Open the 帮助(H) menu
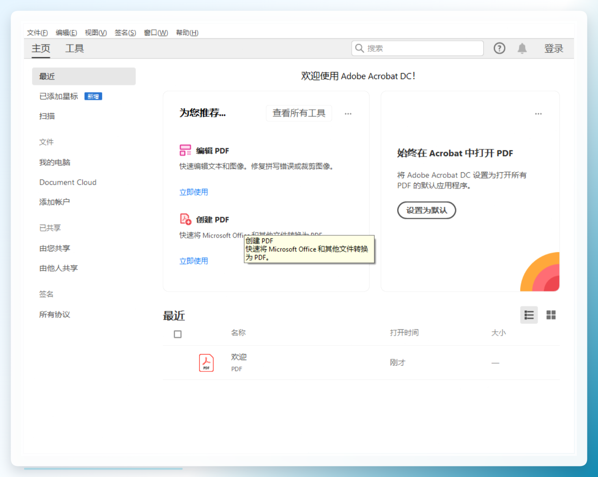Image resolution: width=598 pixels, height=477 pixels. 187,33
